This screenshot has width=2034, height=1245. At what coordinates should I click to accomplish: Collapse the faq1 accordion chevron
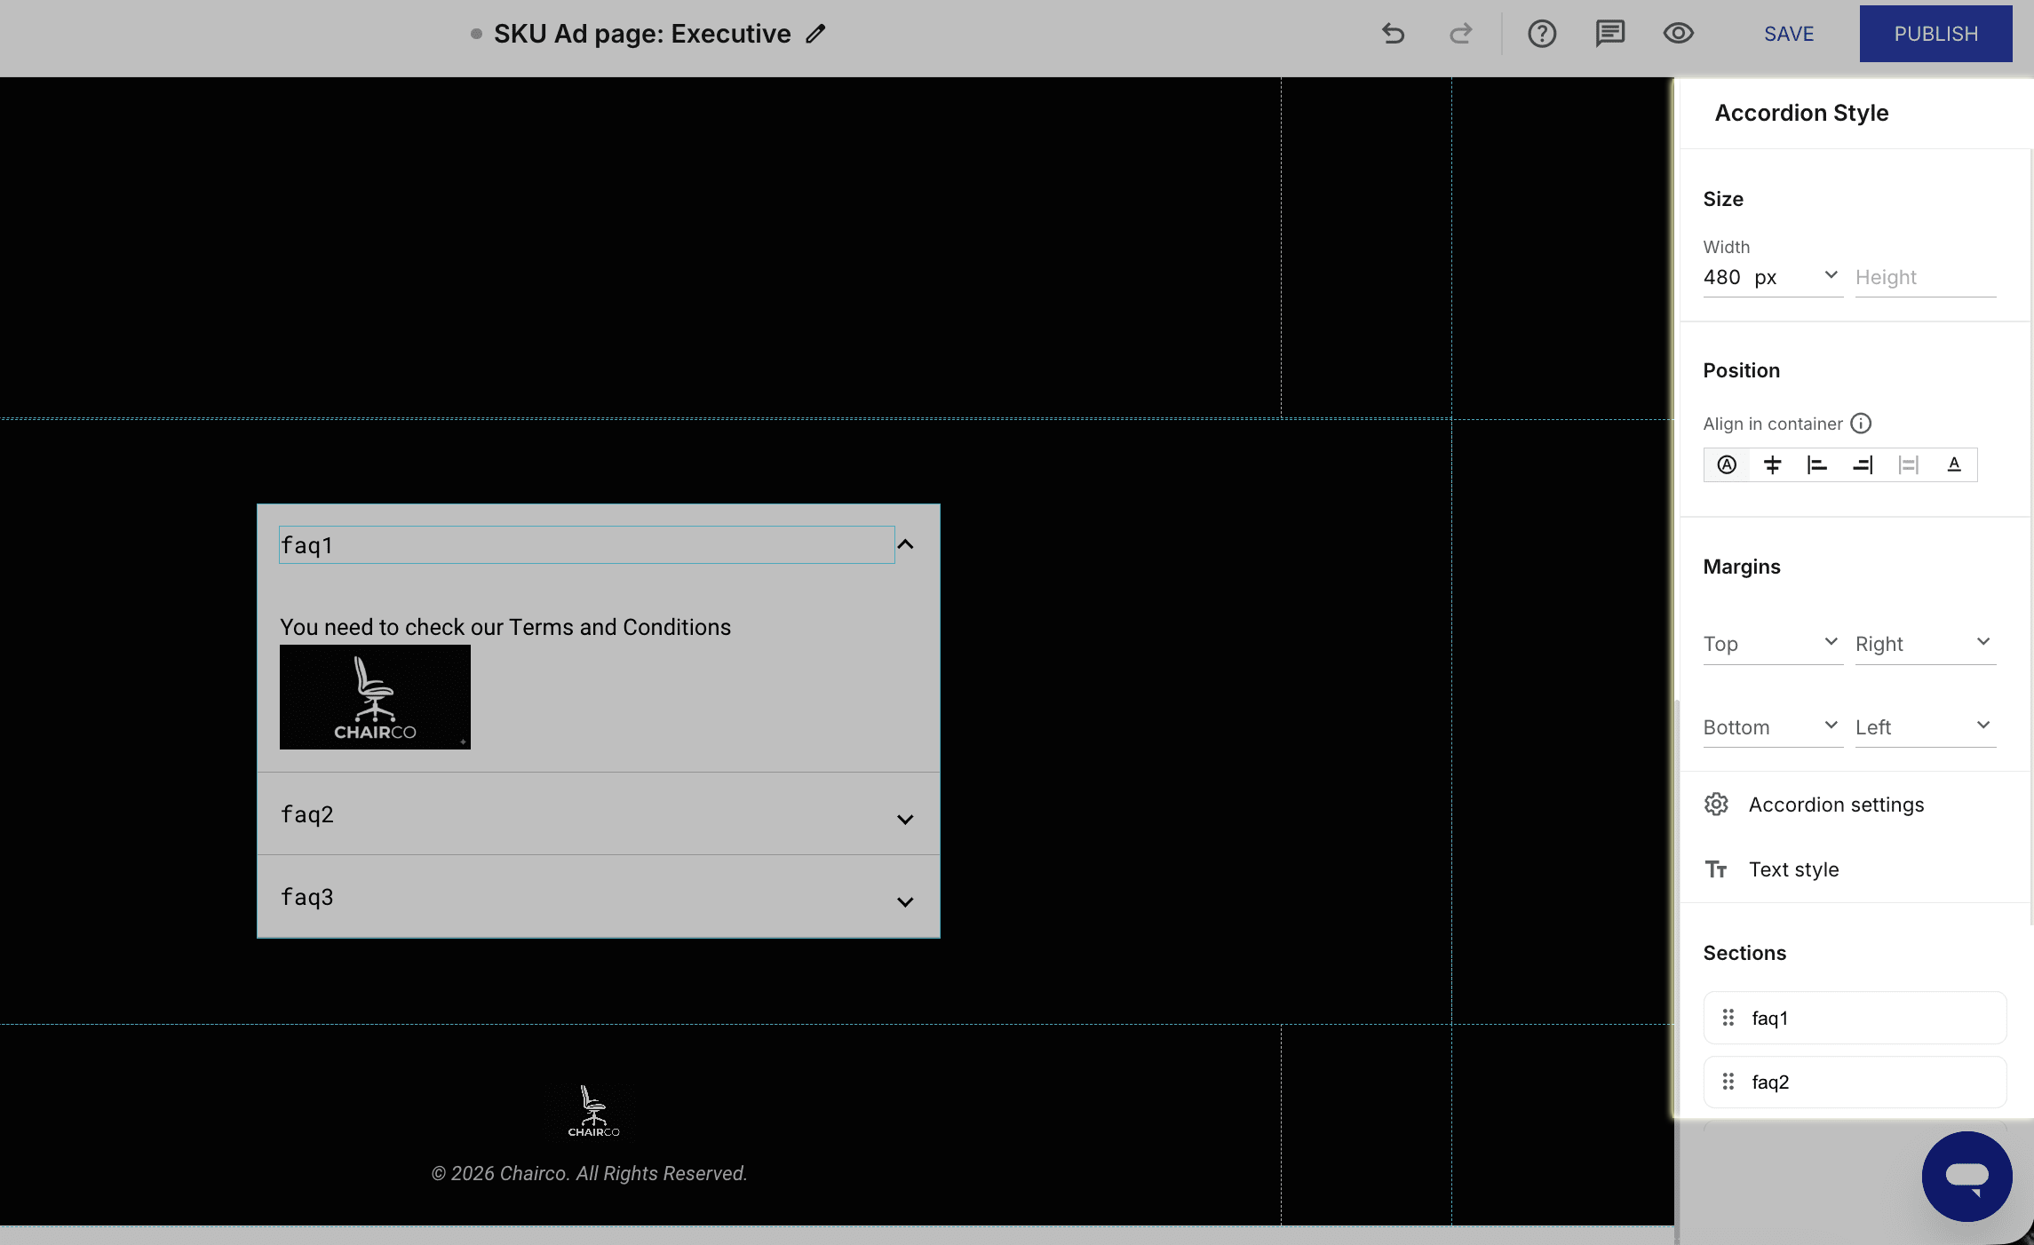905,544
